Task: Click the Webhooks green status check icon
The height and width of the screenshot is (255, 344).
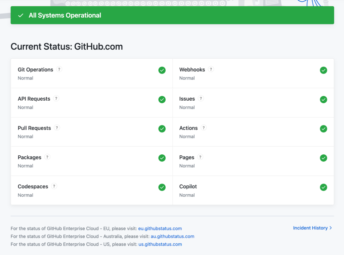Action: (x=324, y=70)
